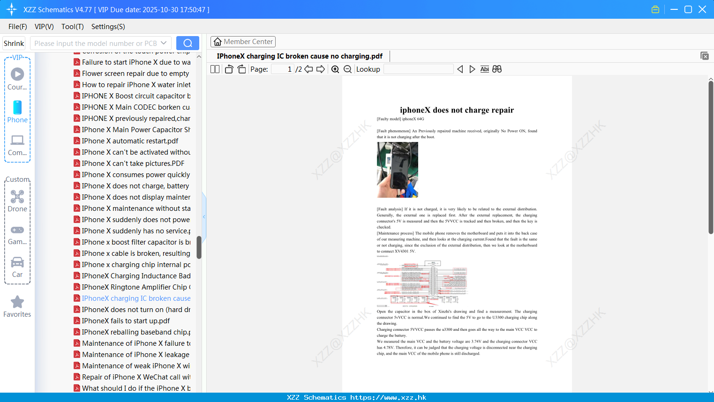The height and width of the screenshot is (402, 714).
Task: Open the Game console category
Action: pos(17,235)
